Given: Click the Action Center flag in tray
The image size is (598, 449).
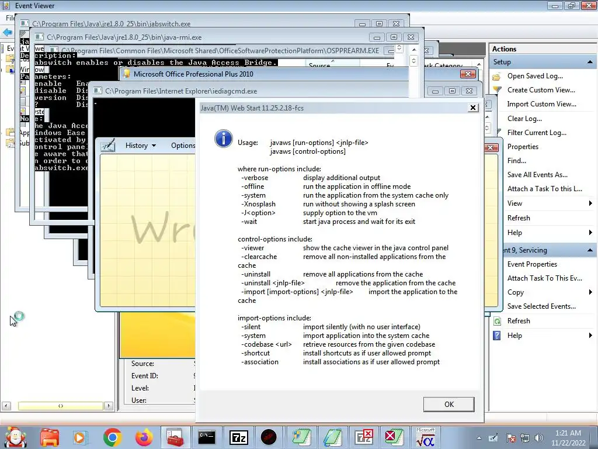Looking at the screenshot, I should click(511, 438).
